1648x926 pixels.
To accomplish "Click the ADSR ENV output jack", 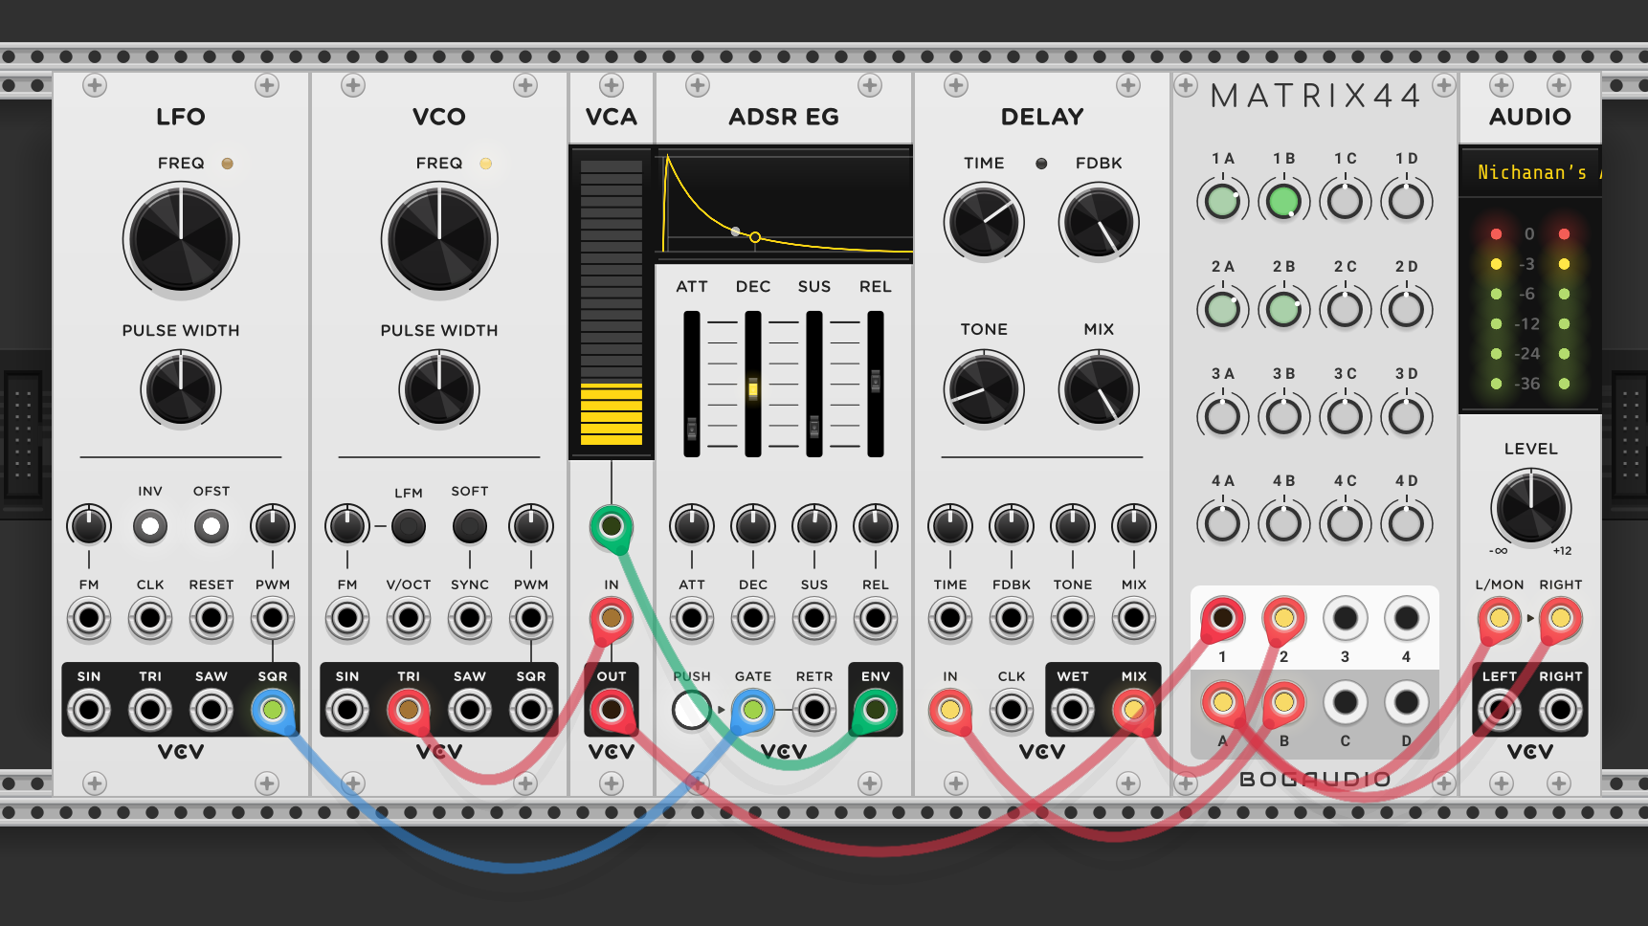I will (876, 710).
